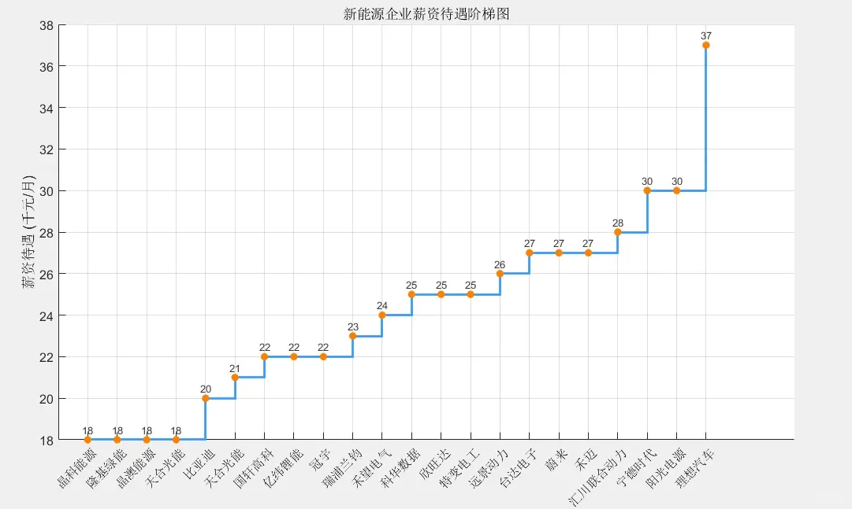Select x-axis label 理想汽车

point(695,468)
